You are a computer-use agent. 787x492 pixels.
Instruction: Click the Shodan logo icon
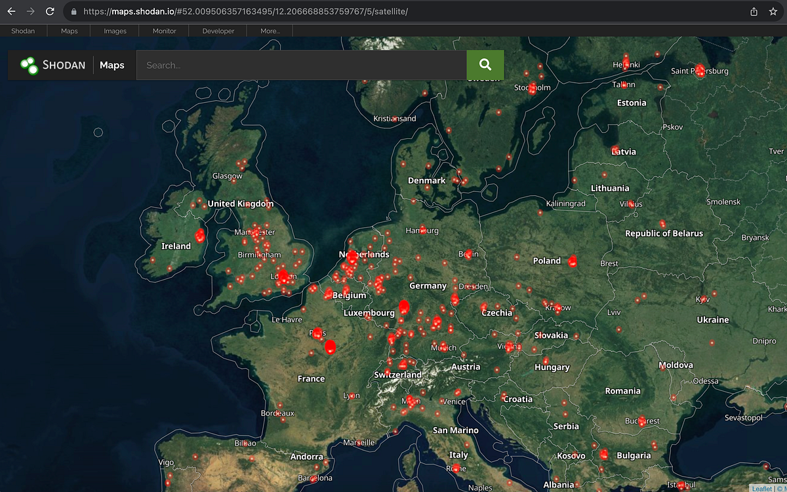[28, 65]
